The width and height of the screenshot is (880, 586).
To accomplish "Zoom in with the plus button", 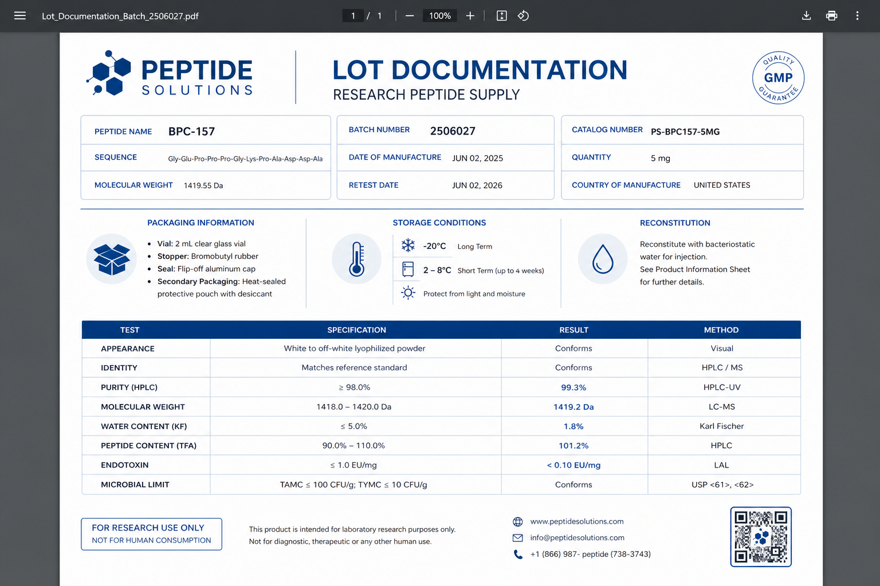I will point(470,15).
